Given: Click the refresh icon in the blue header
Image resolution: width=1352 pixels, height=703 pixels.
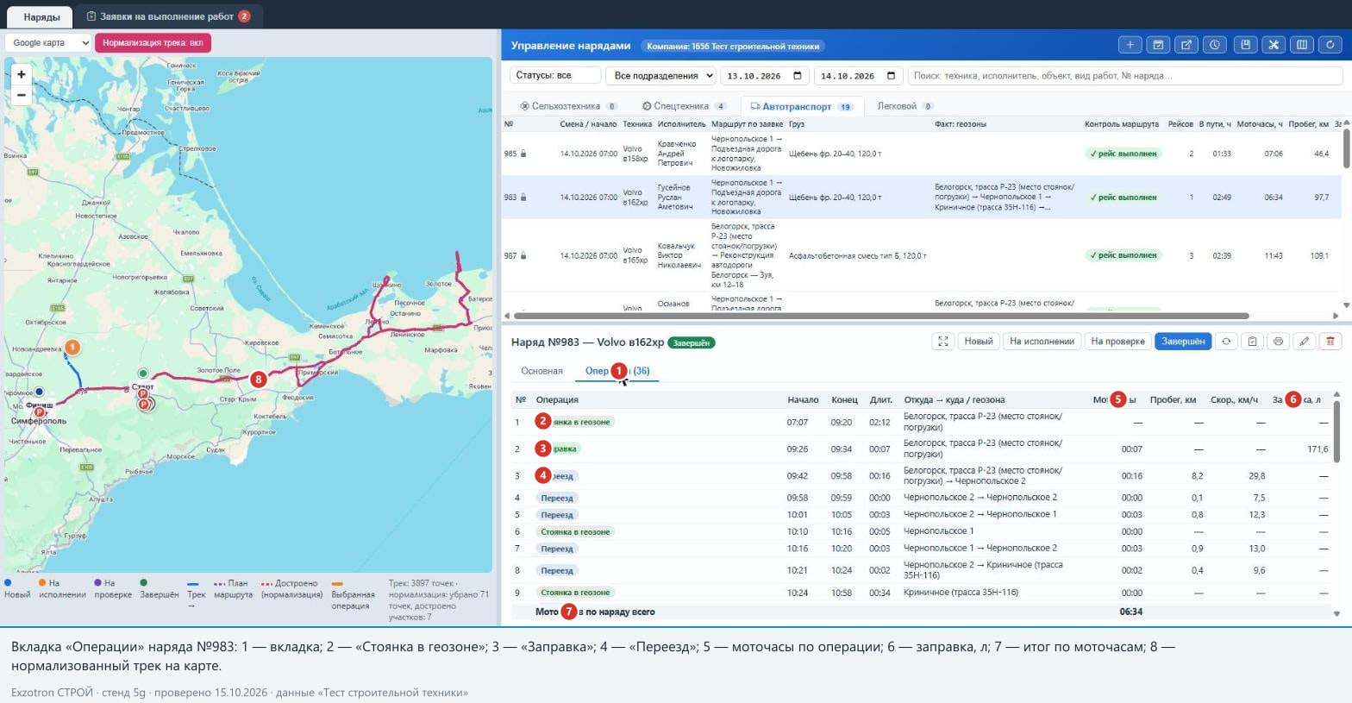Looking at the screenshot, I should click(1330, 45).
